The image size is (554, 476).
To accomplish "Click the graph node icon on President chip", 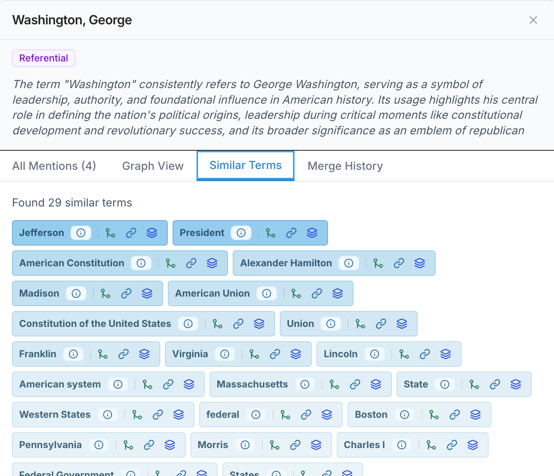I will click(271, 233).
